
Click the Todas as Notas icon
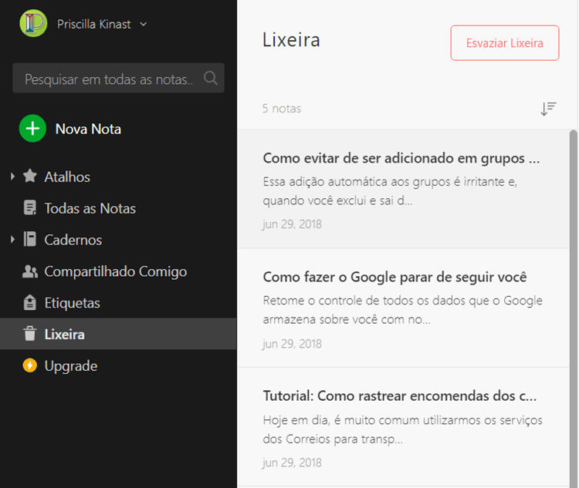(x=30, y=208)
